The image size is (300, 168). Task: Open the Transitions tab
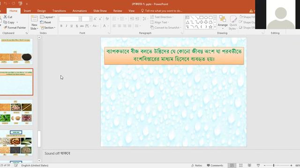[x=59, y=11]
